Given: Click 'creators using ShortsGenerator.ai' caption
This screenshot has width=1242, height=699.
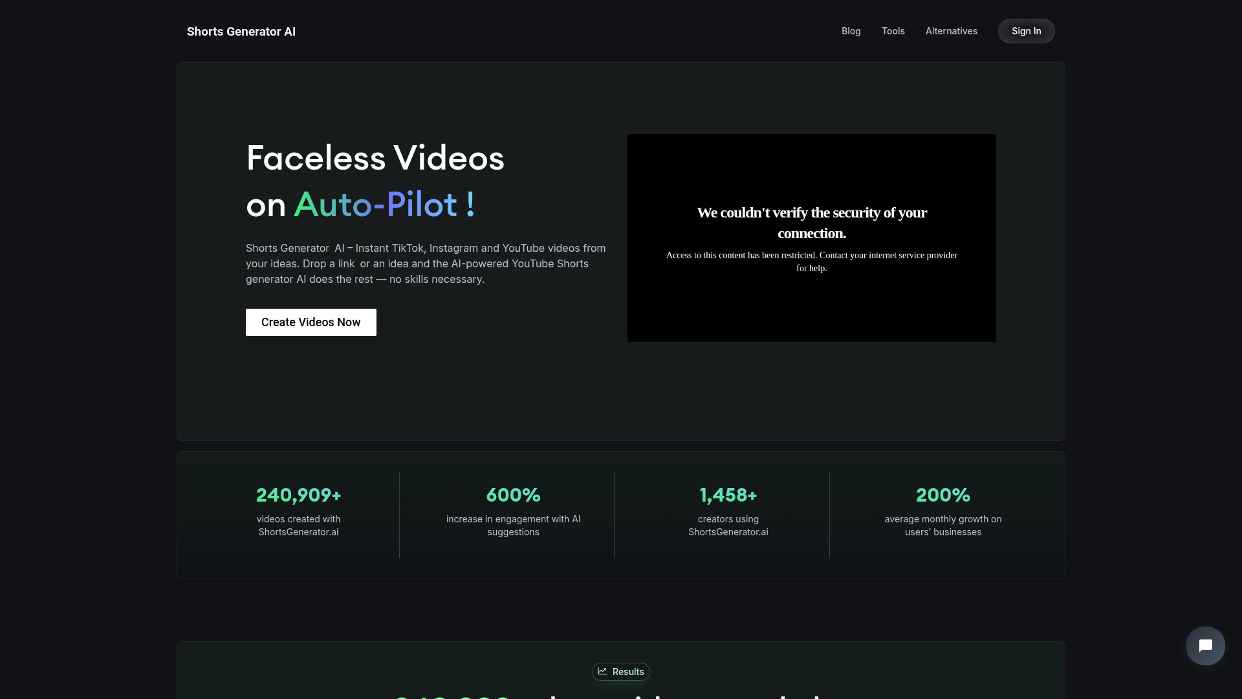Looking at the screenshot, I should pyautogui.click(x=728, y=526).
